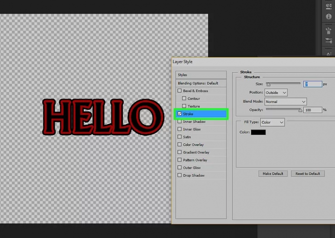
Task: Check the Gradient Overlay effect box
Action: 180,152
